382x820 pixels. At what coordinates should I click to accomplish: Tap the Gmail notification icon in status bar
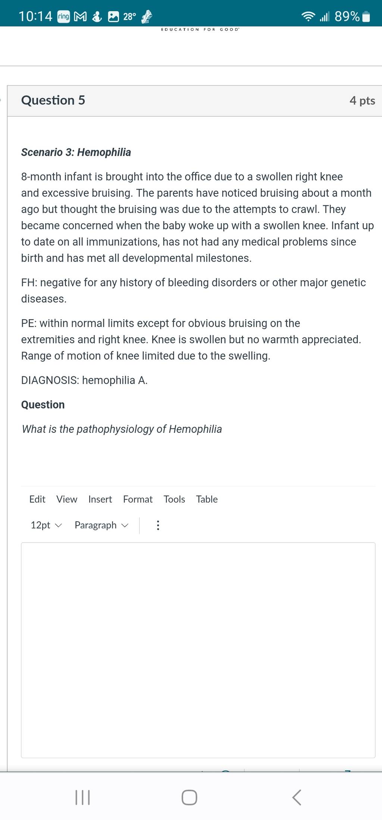pyautogui.click(x=80, y=16)
